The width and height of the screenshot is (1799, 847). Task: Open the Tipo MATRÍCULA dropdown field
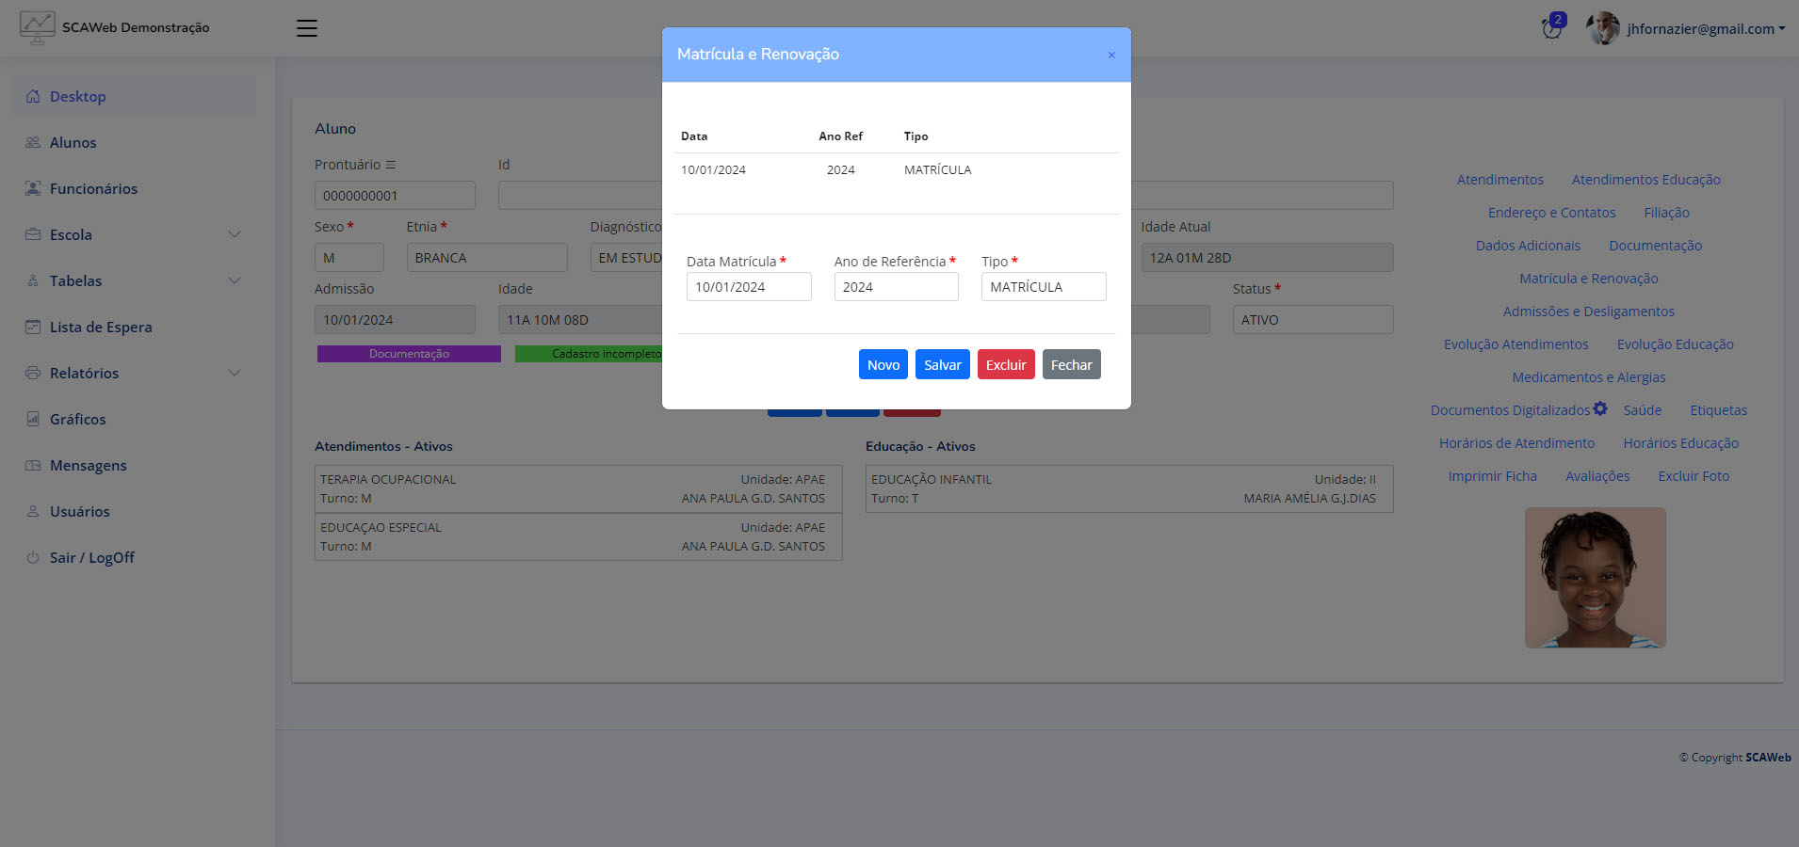[x=1043, y=287]
